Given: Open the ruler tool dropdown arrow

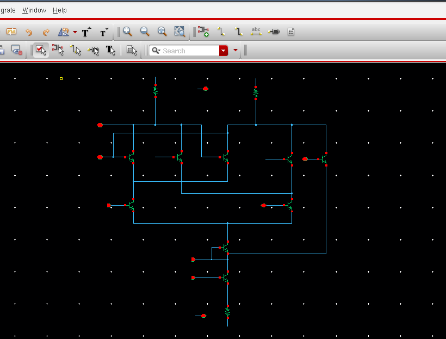Looking at the screenshot, I should point(75,32).
